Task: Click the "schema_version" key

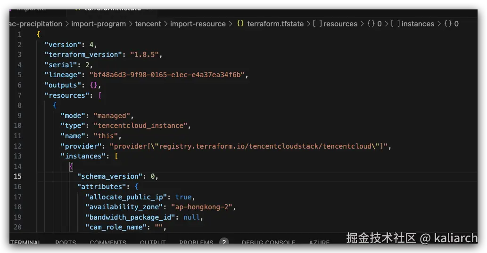Action: [x=110, y=176]
